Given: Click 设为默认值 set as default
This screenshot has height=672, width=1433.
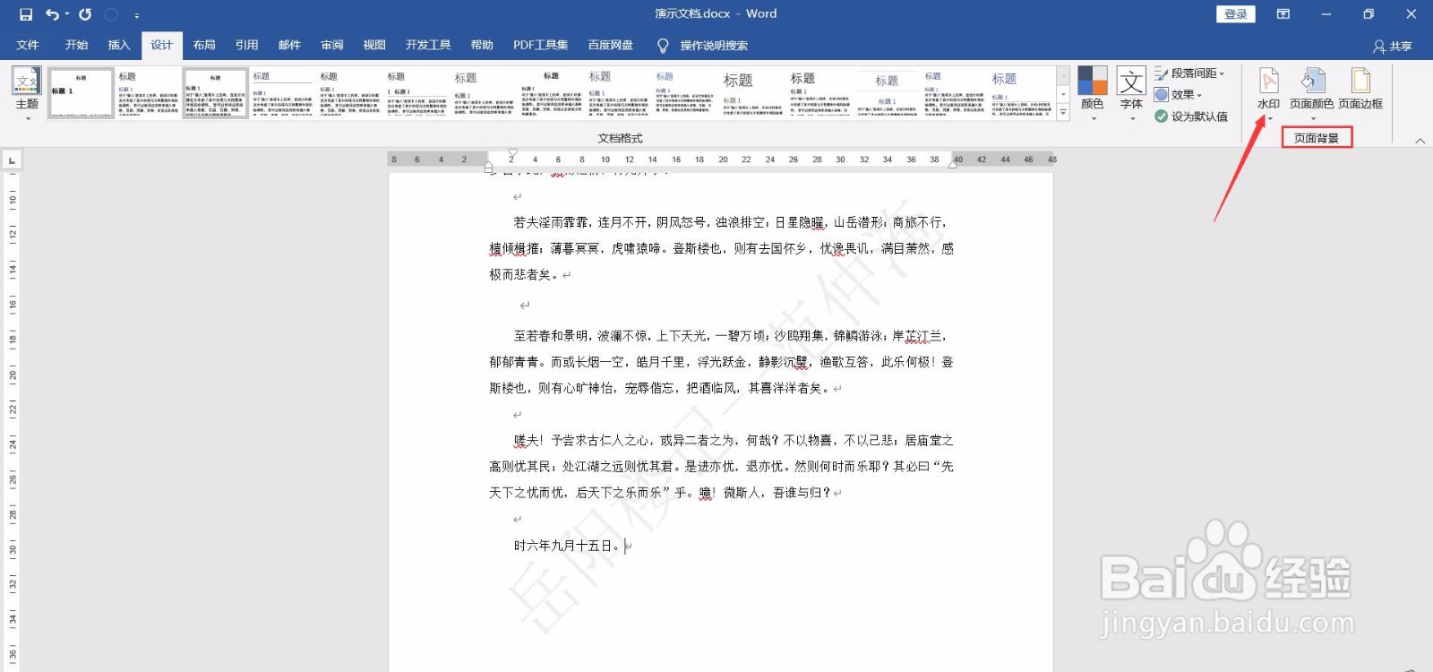Looking at the screenshot, I should (1191, 116).
